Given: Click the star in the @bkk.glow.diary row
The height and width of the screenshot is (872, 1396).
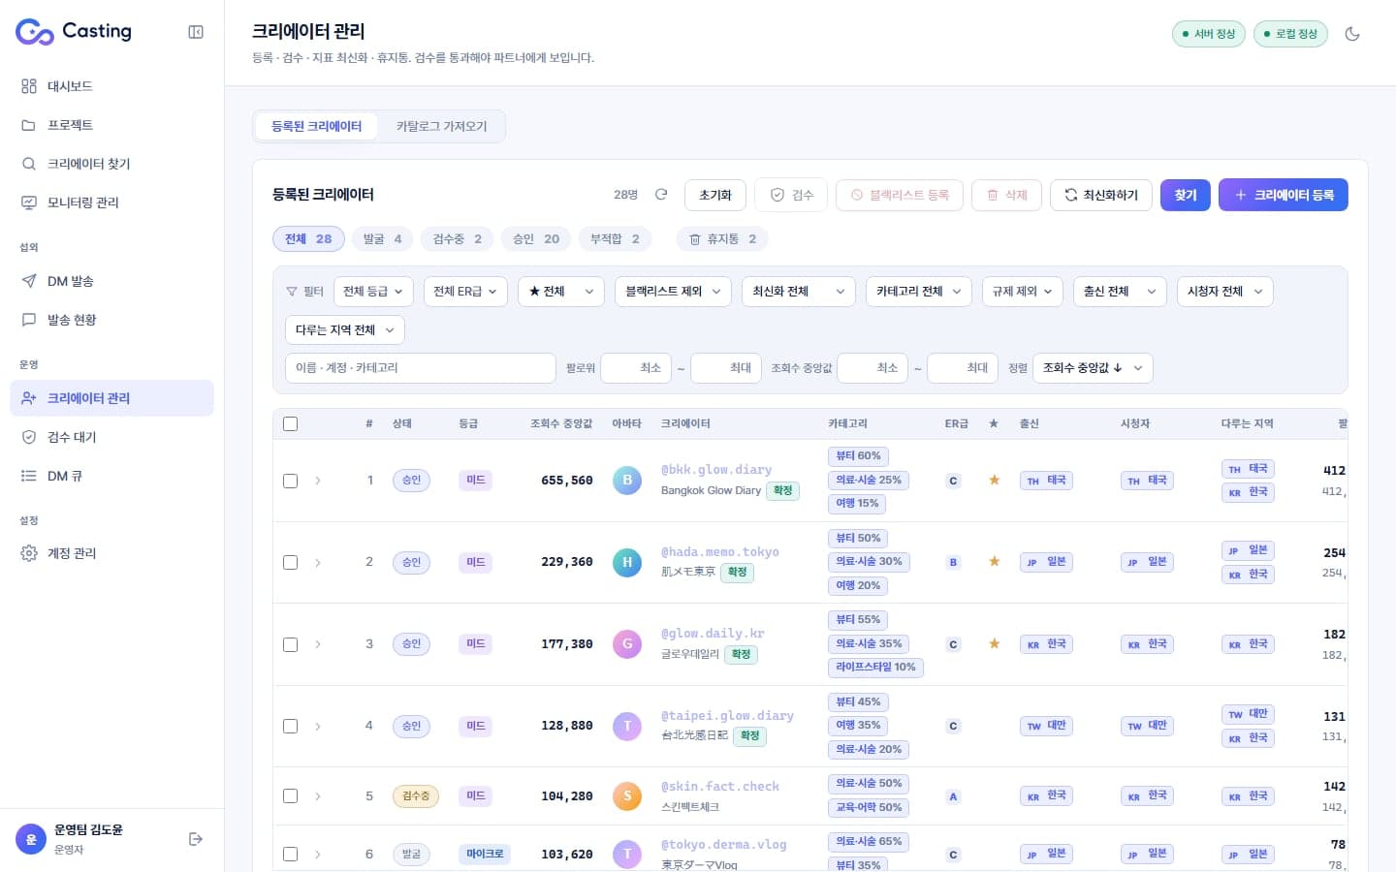Looking at the screenshot, I should pyautogui.click(x=994, y=480).
